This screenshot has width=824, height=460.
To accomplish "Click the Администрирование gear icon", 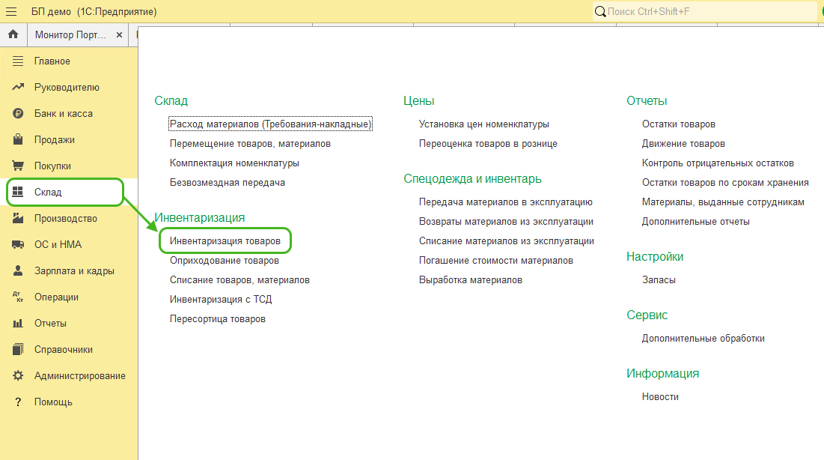I will pos(18,376).
